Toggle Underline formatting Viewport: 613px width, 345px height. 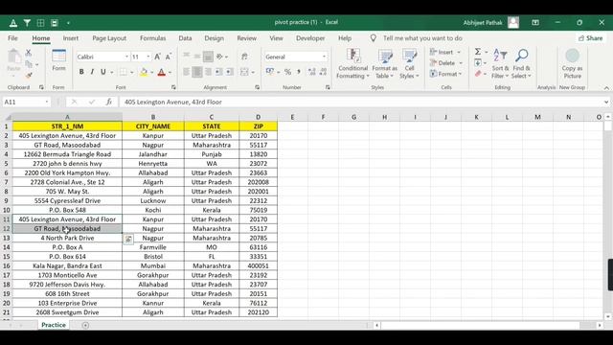pos(103,72)
